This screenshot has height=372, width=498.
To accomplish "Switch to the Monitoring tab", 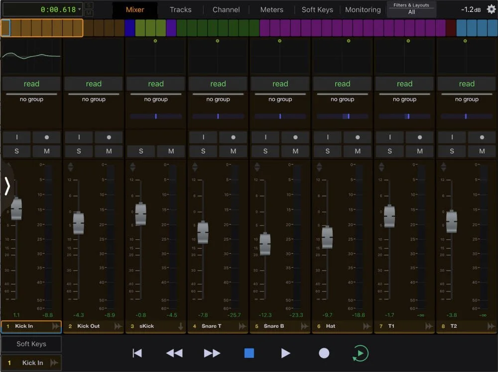I will pyautogui.click(x=363, y=9).
